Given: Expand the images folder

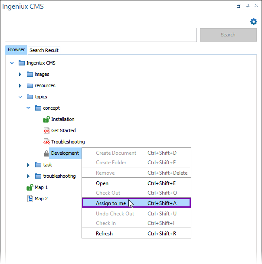Looking at the screenshot, I should click(x=20, y=74).
